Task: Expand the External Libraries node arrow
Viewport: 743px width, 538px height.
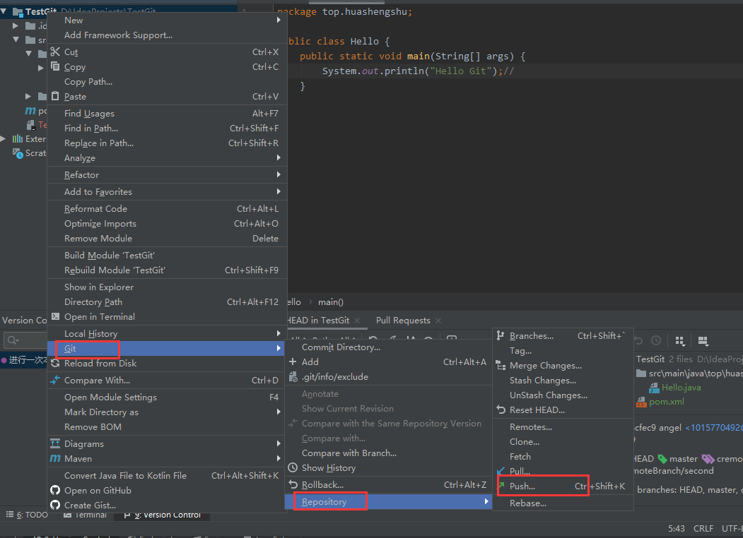Action: 4,138
